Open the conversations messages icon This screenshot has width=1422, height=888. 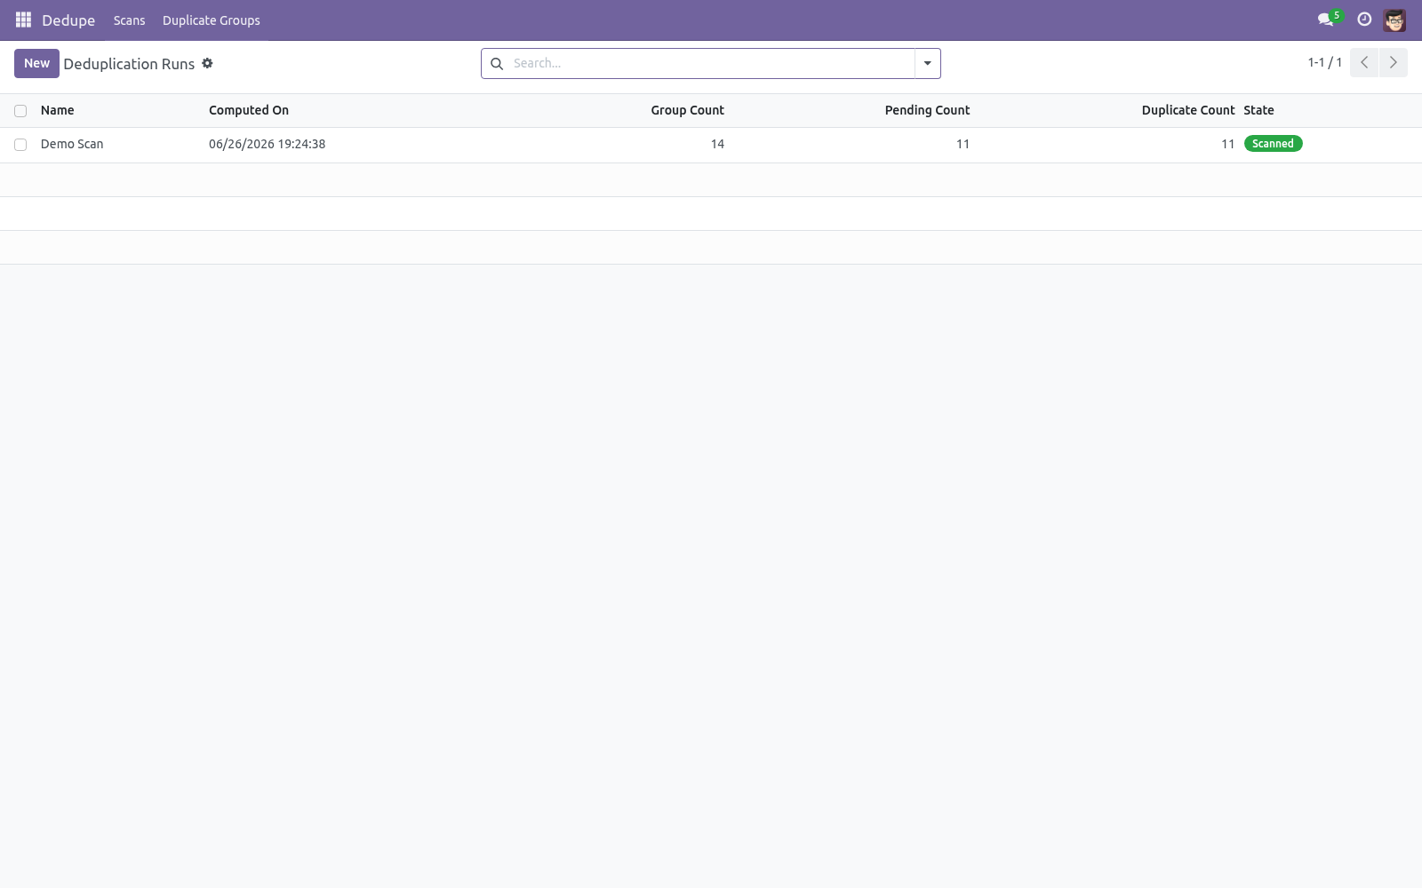tap(1326, 20)
